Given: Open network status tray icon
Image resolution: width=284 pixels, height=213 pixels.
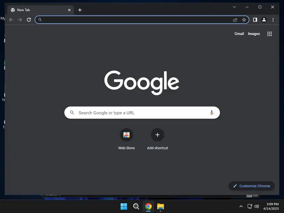Looking at the screenshot, I should [x=250, y=206].
